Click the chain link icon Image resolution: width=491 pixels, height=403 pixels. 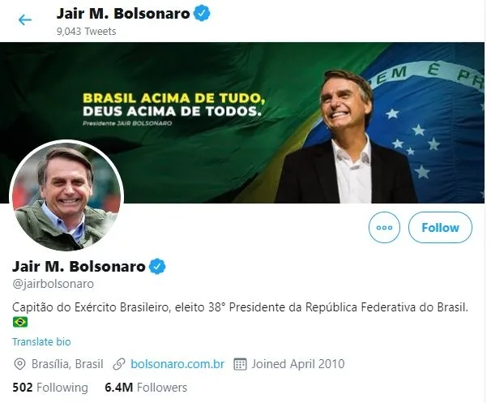coord(119,364)
